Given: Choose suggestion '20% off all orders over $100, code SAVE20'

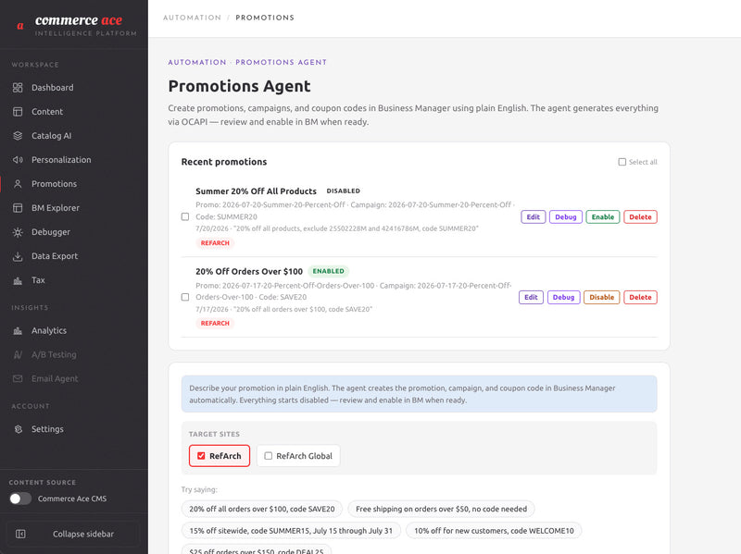Looking at the screenshot, I should point(262,510).
